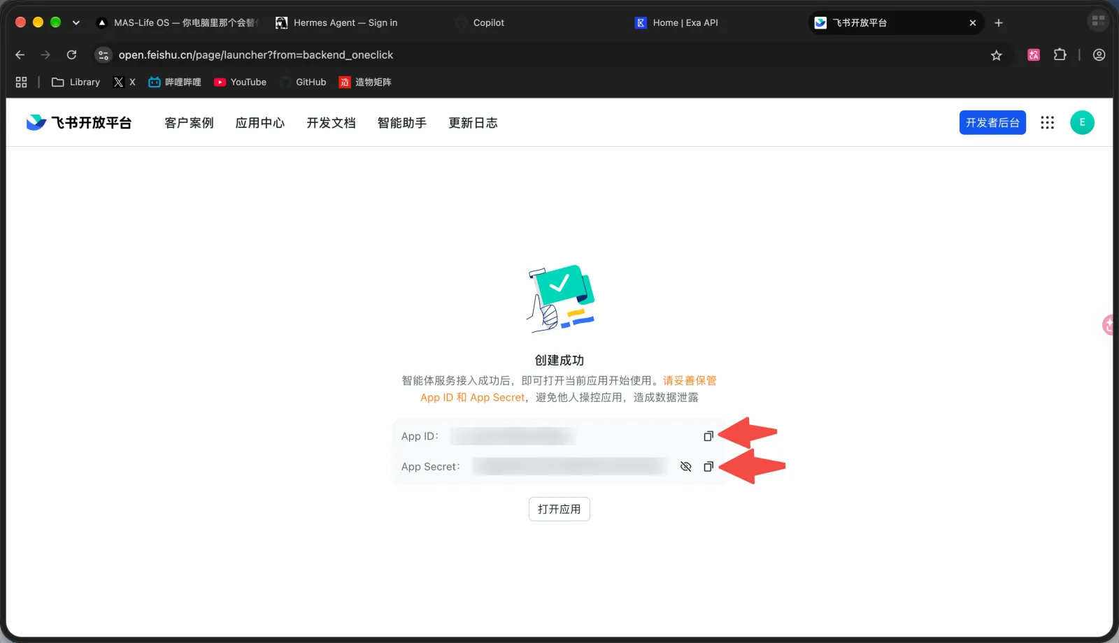Switch to the Home | Exa API tab
This screenshot has width=1119, height=643.
point(715,23)
